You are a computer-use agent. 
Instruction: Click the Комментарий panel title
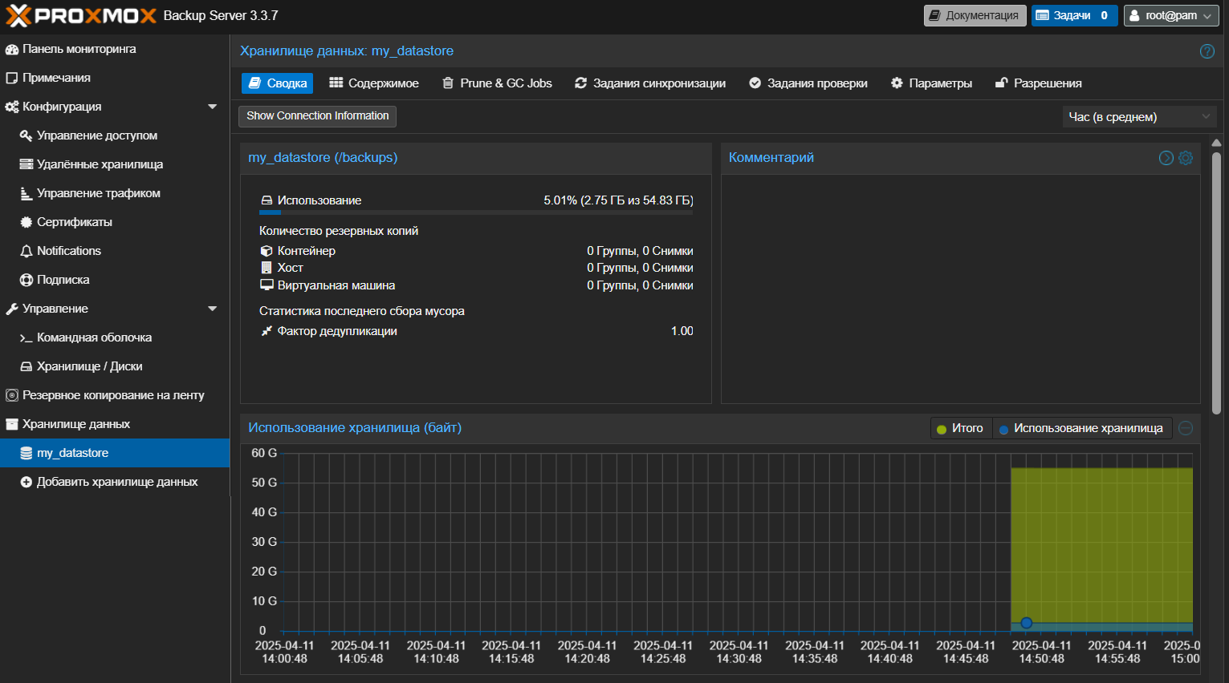771,158
